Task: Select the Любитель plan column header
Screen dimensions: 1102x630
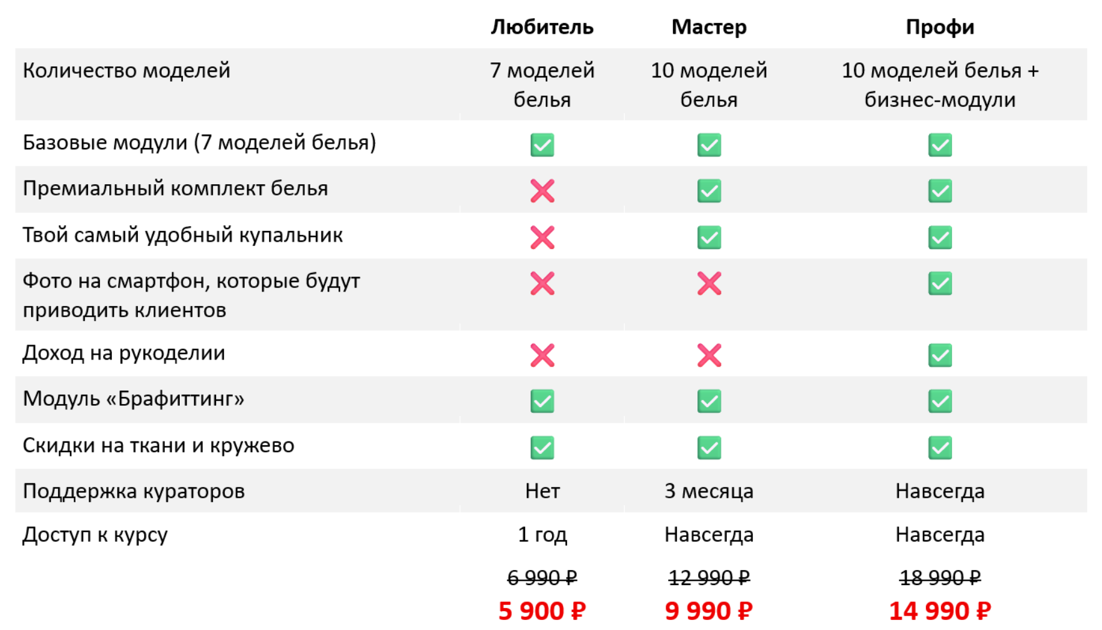Action: click(x=542, y=27)
